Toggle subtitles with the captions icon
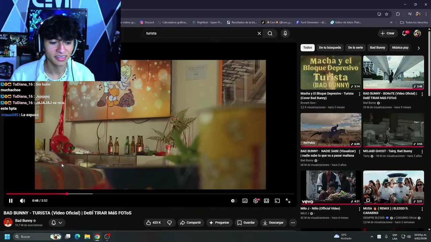Viewport: 431px width, 242px height. 245,201
